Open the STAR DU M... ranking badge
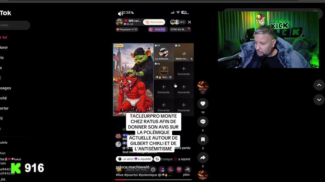Screen dimensions: 325x182 (x=180, y=30)
